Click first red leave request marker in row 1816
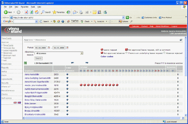 click(81, 85)
